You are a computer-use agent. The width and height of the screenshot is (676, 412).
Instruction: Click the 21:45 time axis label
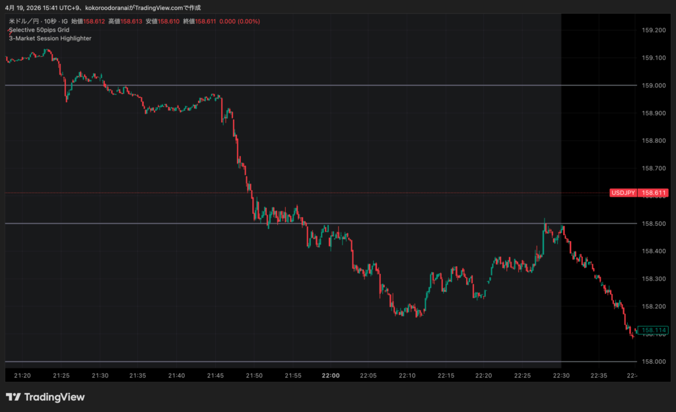(215, 375)
